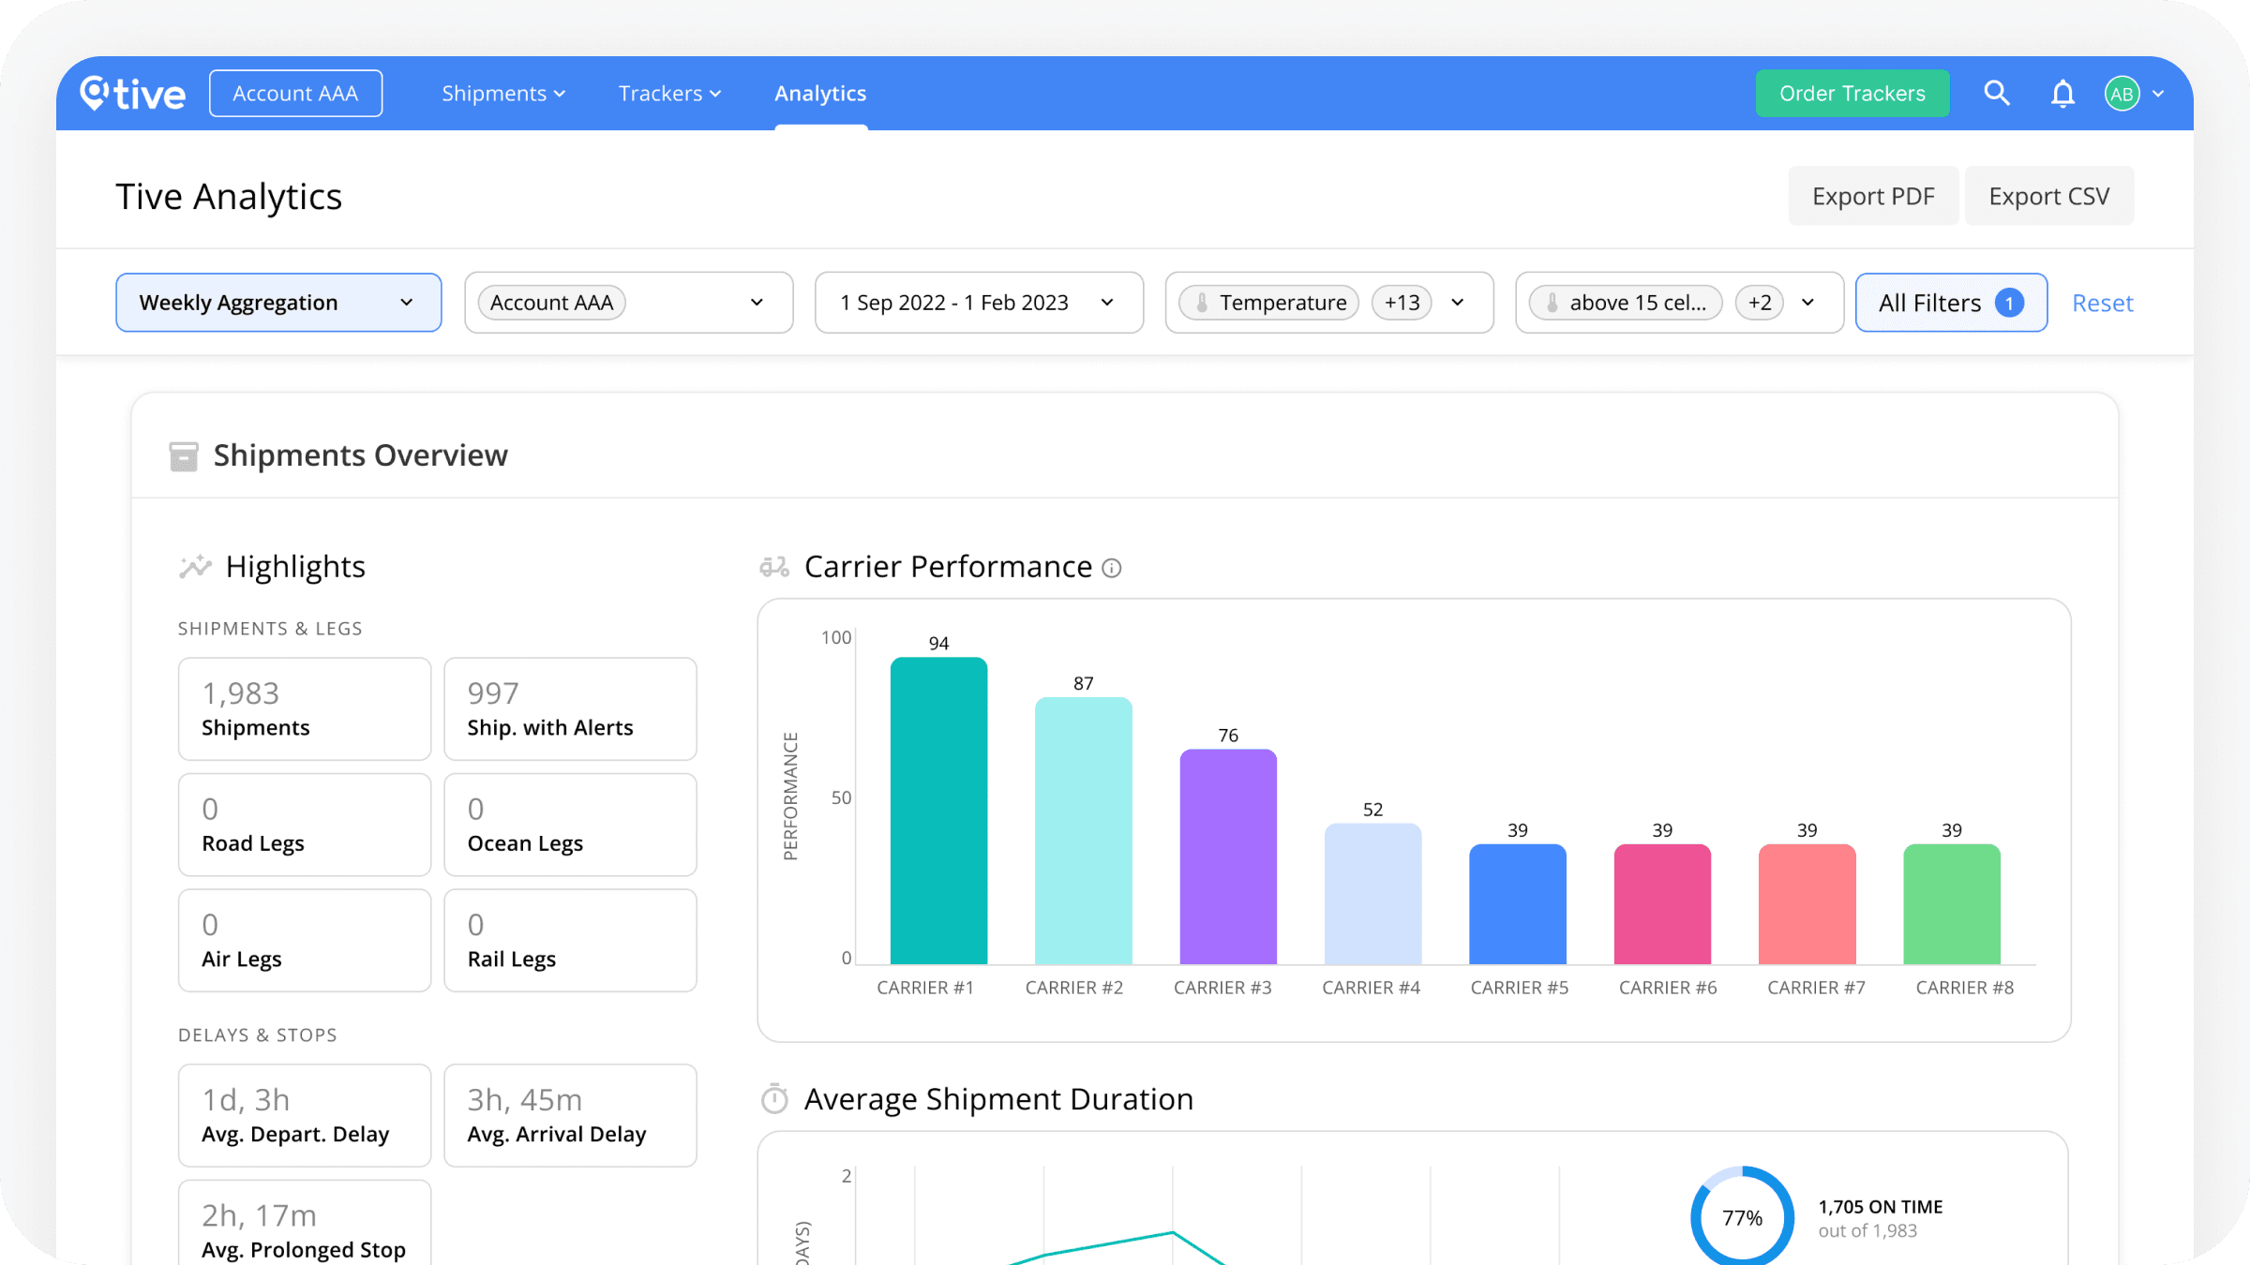
Task: Click the Average Shipment Duration stopwatch icon
Action: (774, 1099)
